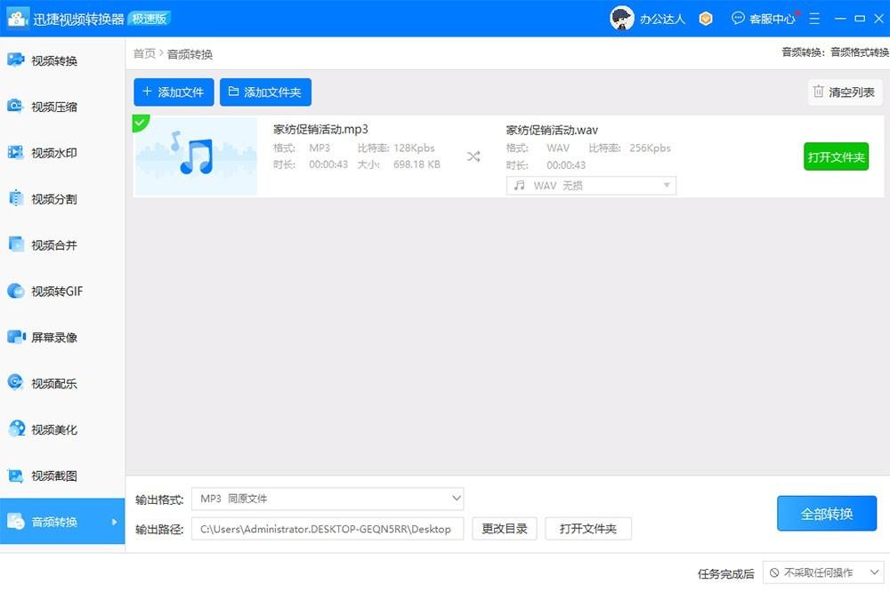The width and height of the screenshot is (890, 592).
Task: Open 客服中心 support chat
Action: pos(764,19)
